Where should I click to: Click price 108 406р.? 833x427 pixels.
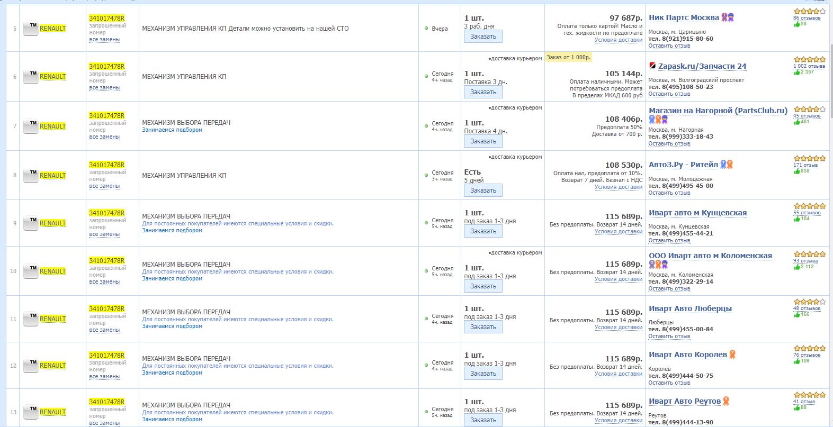click(x=623, y=119)
